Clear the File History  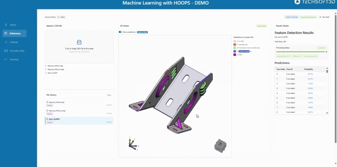[109, 95]
